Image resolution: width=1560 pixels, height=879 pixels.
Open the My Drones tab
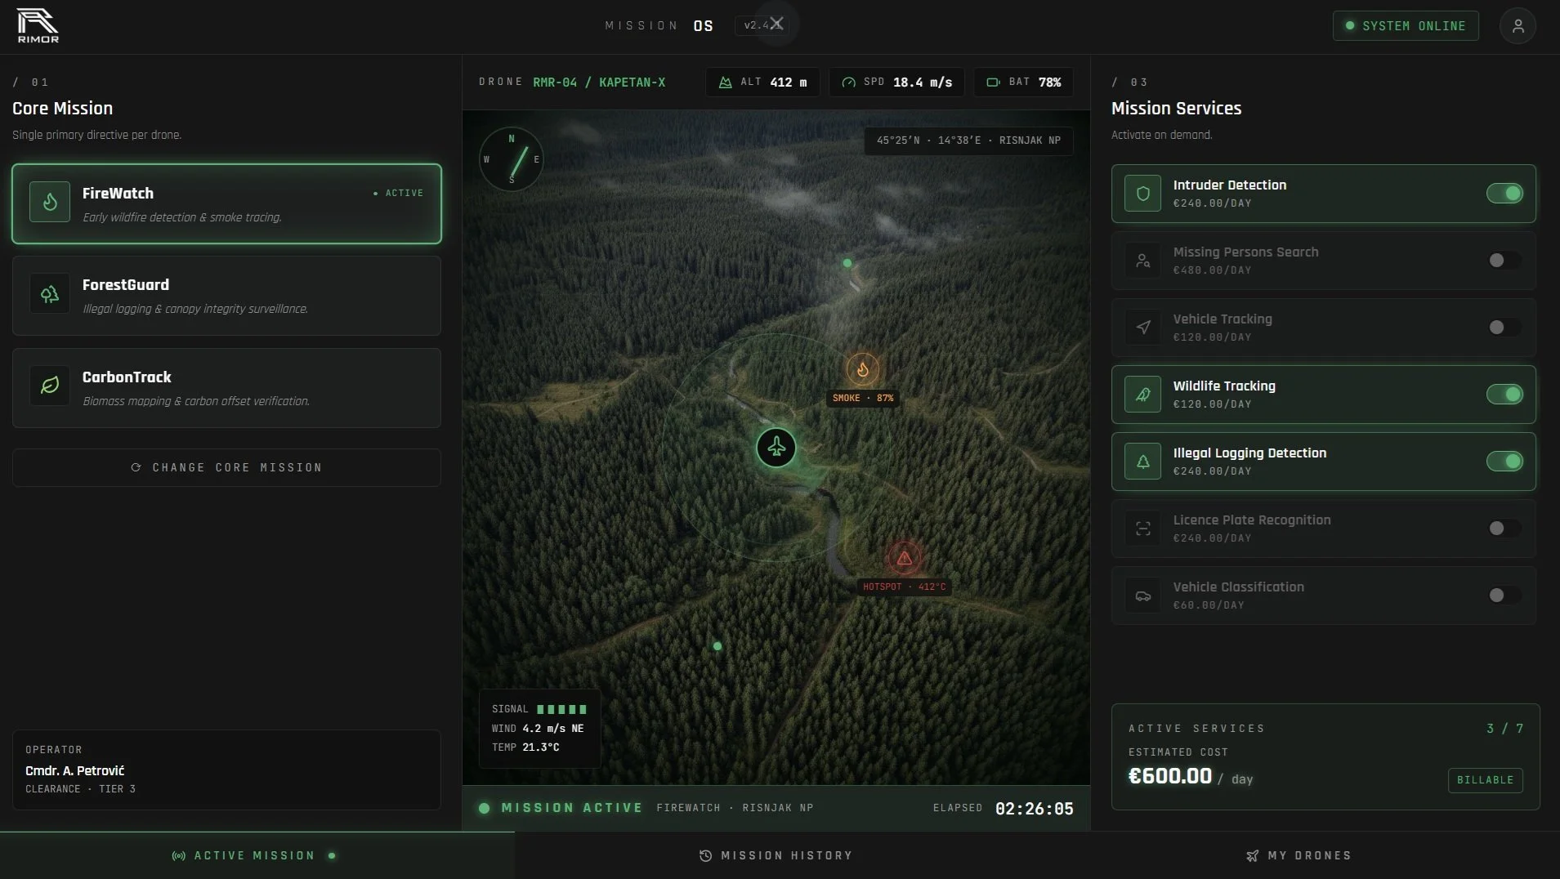(x=1299, y=855)
